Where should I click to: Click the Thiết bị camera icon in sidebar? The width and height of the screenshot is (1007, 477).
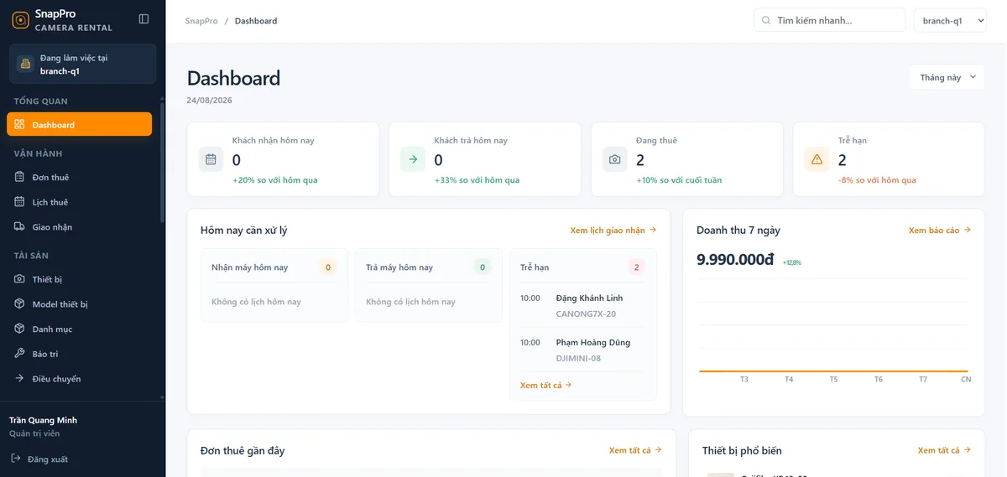coord(19,279)
